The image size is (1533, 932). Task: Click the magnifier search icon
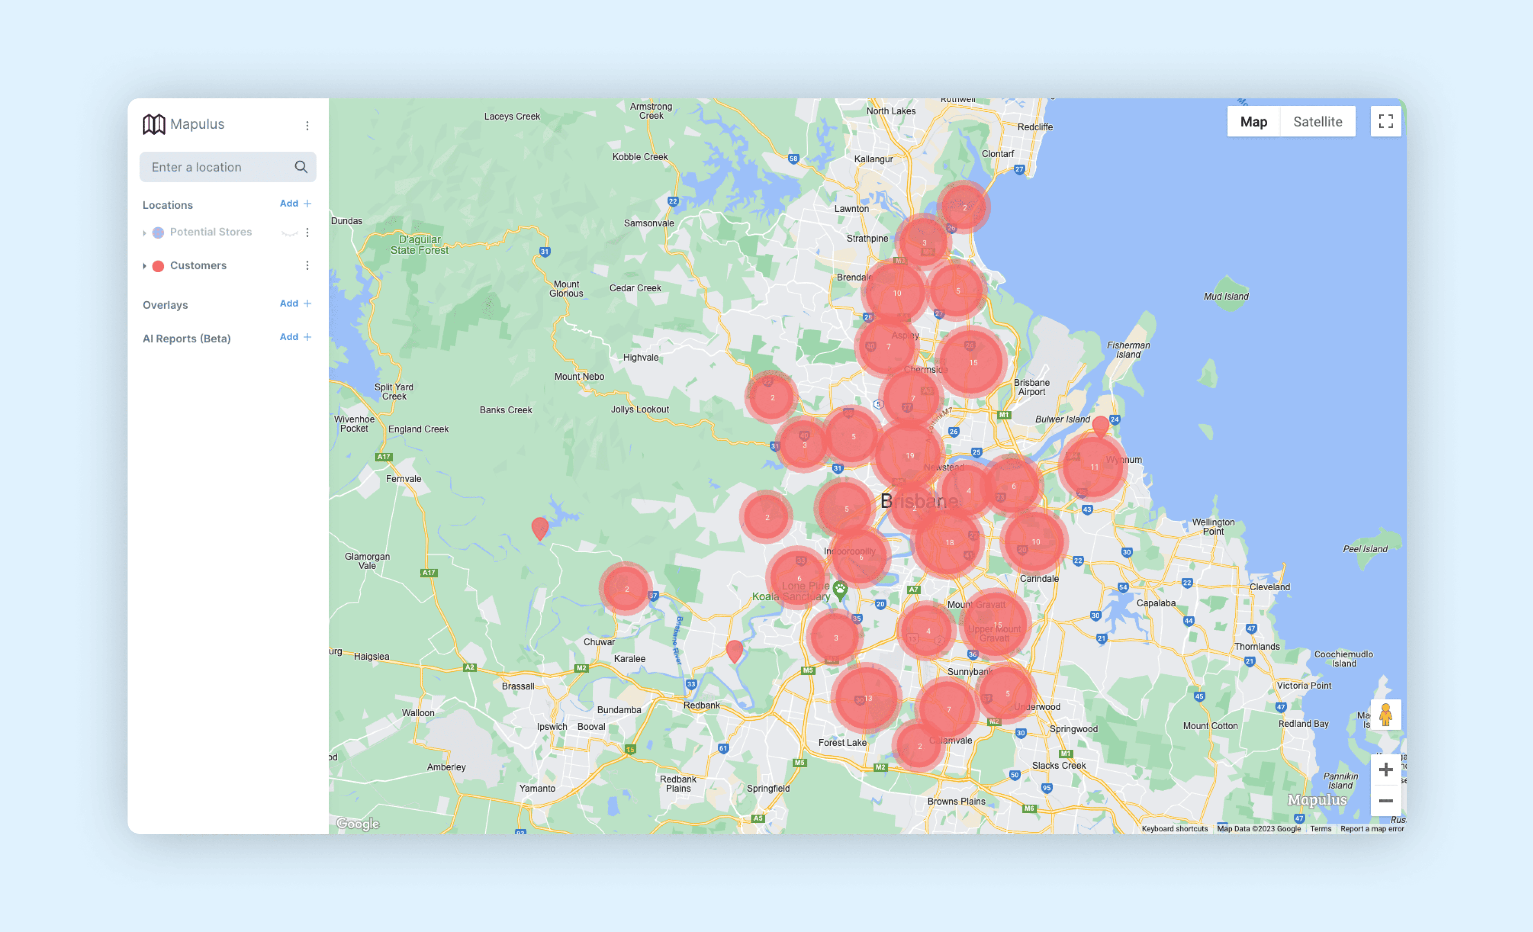pyautogui.click(x=301, y=167)
